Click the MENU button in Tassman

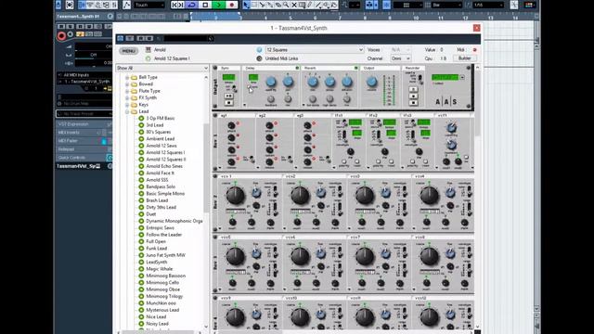(128, 51)
